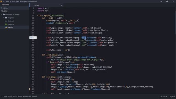Click the OPEN FILES header
Image resolution: width=176 pixels, height=99 pixels.
tap(5, 5)
